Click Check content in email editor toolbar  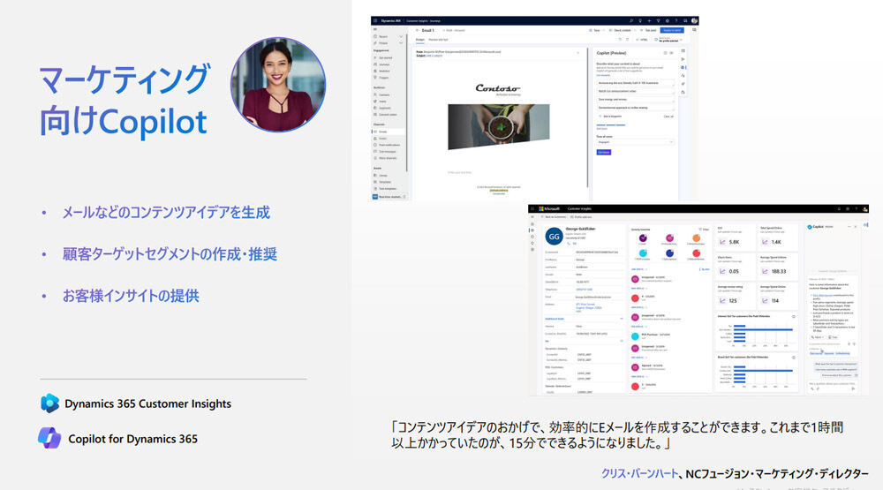620,30
